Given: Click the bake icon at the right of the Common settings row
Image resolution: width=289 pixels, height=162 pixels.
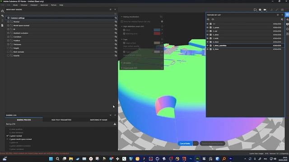Looking at the screenshot, I should pyautogui.click(x=116, y=18).
